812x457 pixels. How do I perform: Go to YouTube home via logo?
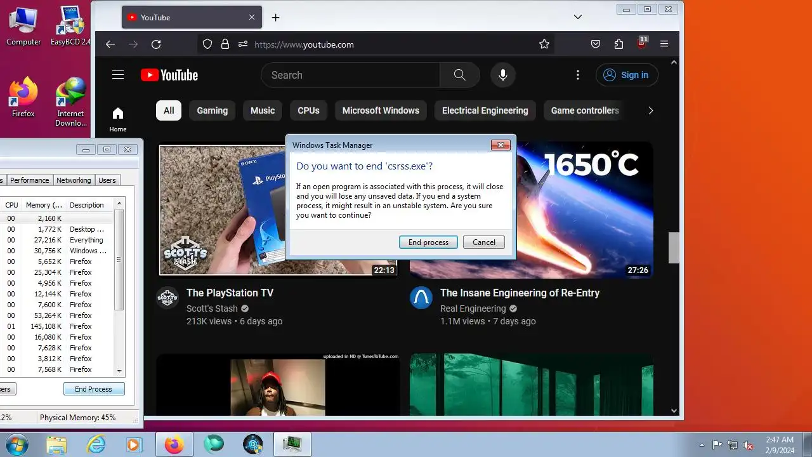coord(169,75)
